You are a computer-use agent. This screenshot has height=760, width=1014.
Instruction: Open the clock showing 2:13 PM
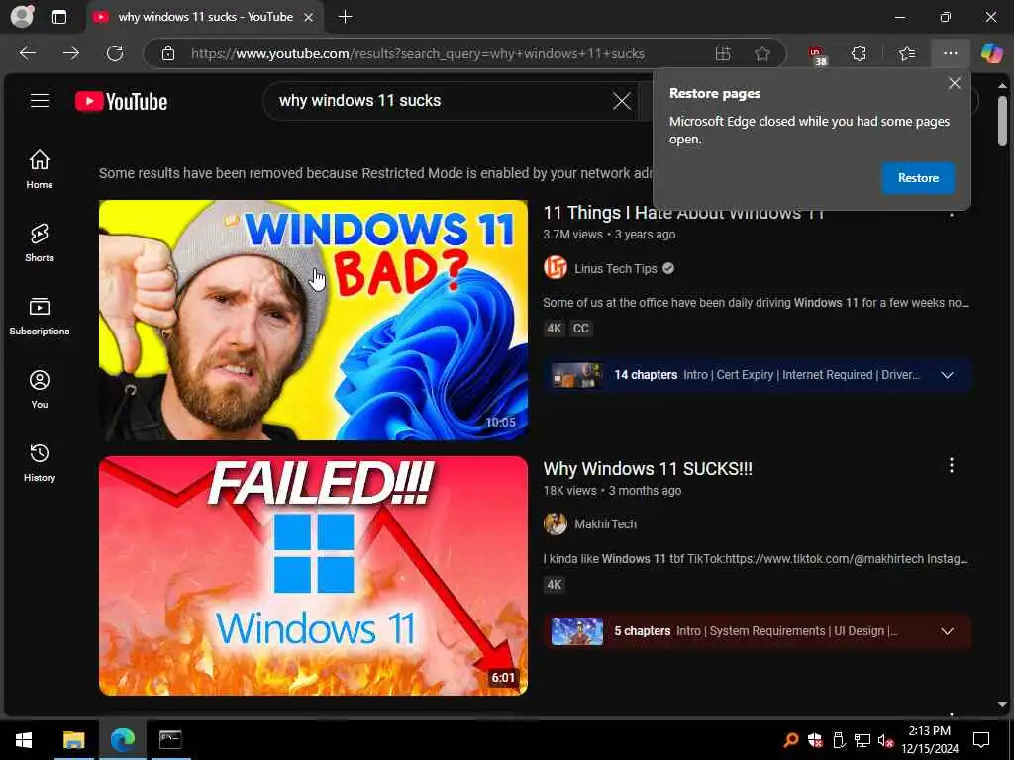(x=929, y=740)
